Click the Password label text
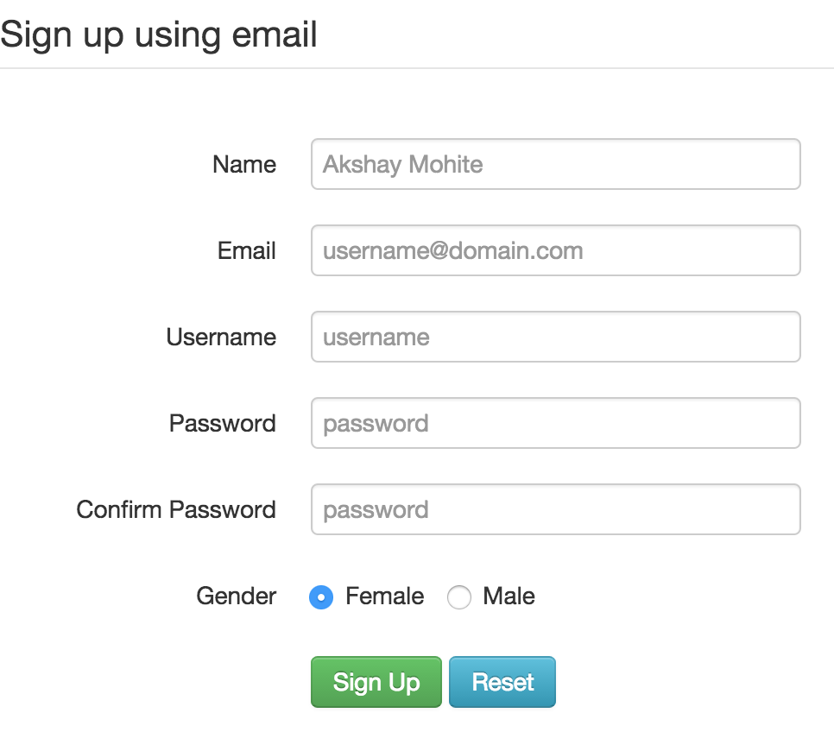The width and height of the screenshot is (834, 732). pos(223,424)
